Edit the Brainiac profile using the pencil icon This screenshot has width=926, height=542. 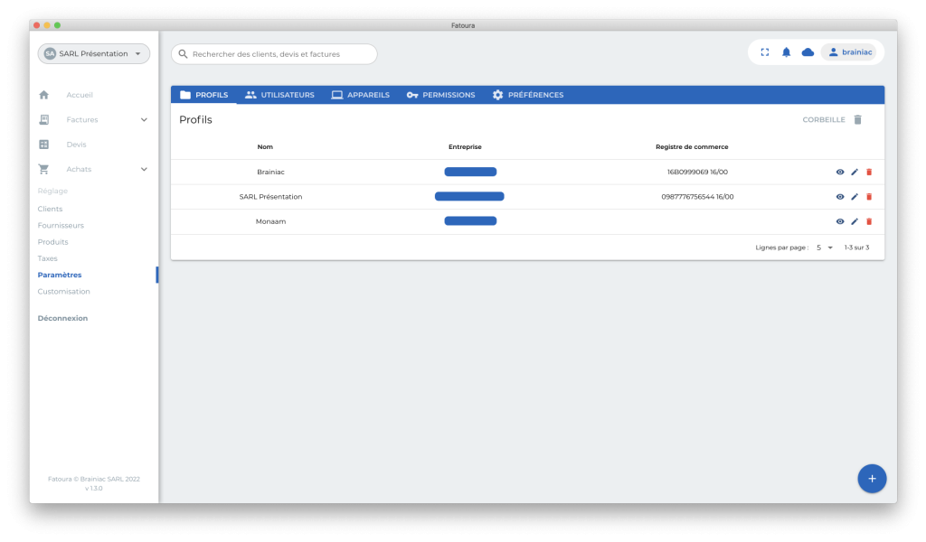tap(854, 171)
